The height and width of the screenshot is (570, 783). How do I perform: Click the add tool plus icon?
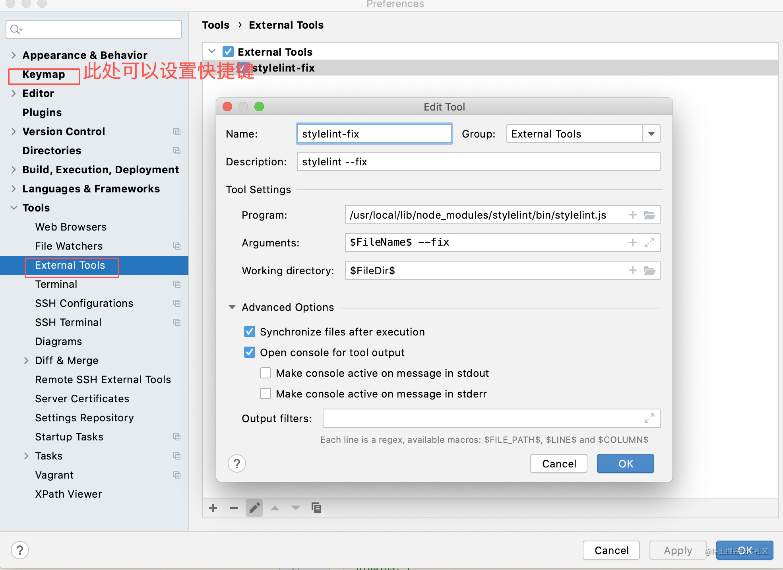(213, 508)
